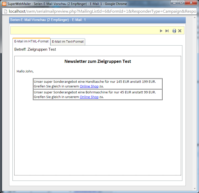Click the localhost URL address field

click(x=101, y=12)
